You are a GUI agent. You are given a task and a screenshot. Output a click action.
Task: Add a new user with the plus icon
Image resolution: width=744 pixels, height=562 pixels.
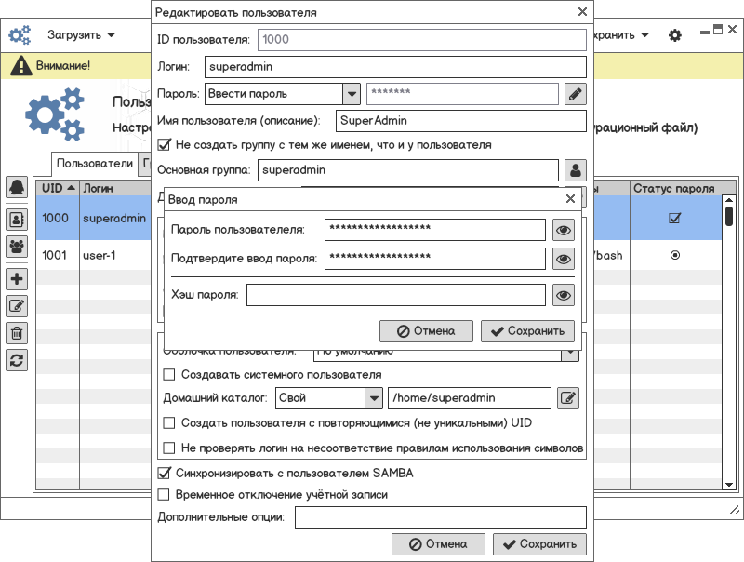(17, 278)
